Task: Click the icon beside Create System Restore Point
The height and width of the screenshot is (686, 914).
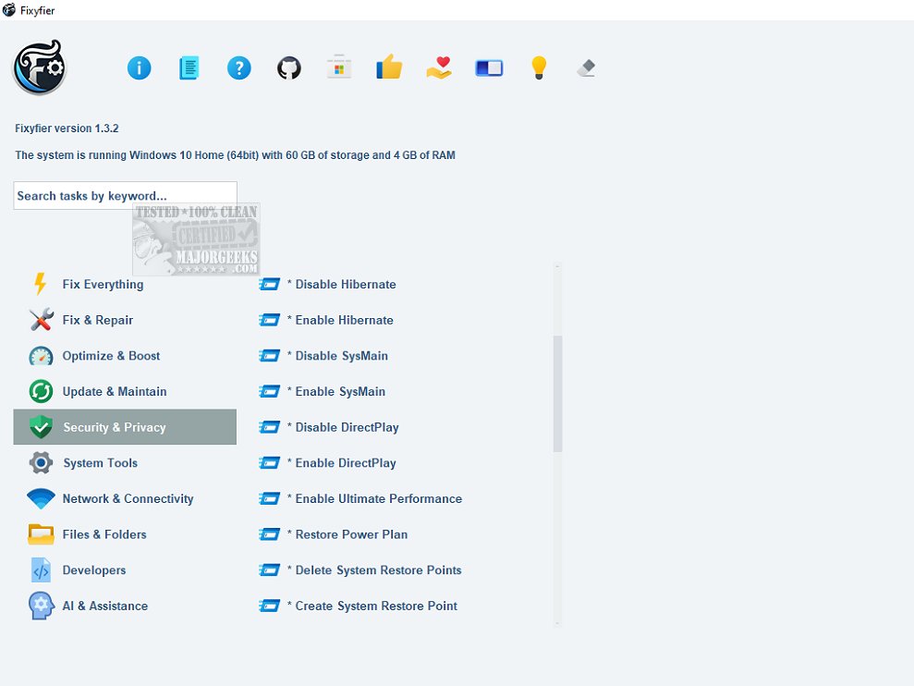Action: pos(269,606)
